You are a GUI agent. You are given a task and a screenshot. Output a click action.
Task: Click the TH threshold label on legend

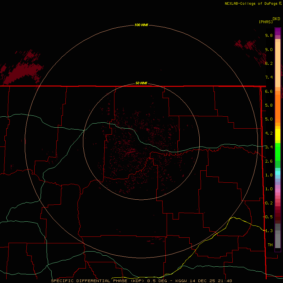click(x=270, y=245)
